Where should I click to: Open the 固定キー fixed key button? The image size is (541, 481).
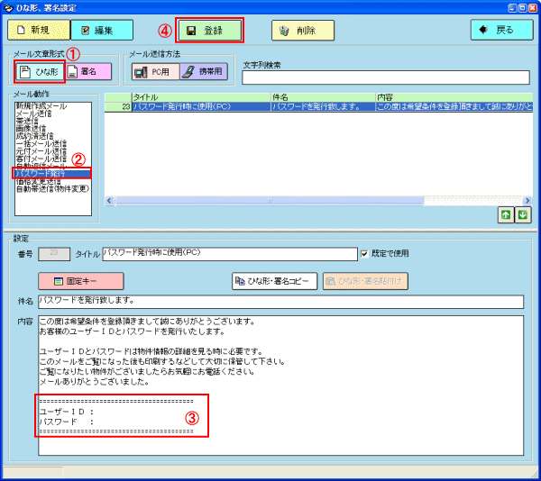click(81, 281)
